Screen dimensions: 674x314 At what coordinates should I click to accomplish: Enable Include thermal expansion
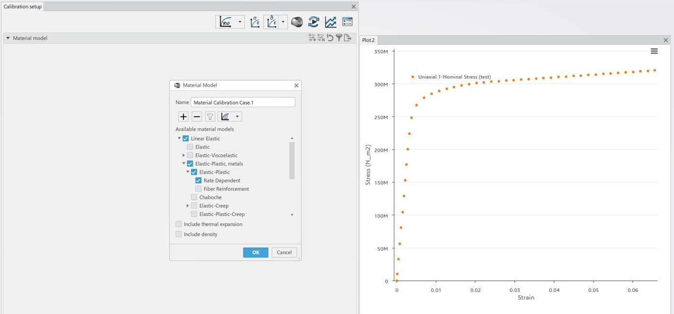pos(179,224)
